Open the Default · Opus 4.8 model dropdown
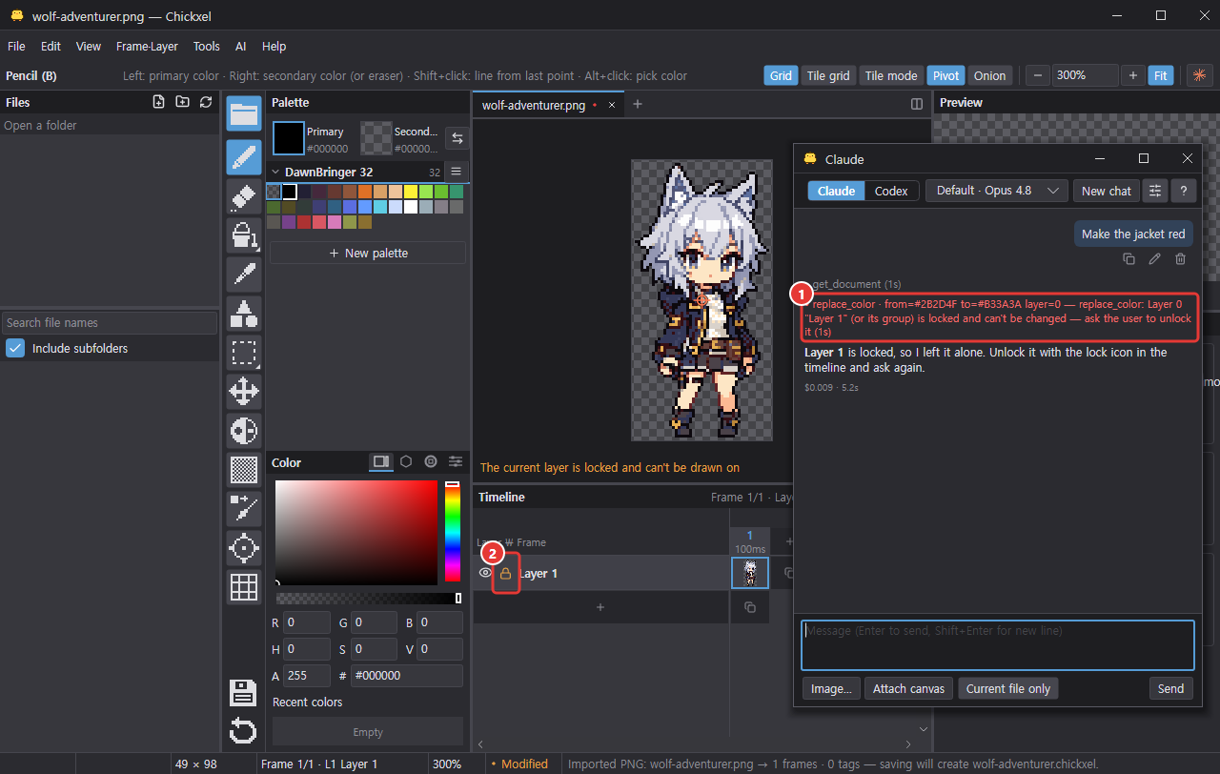 pos(997,191)
